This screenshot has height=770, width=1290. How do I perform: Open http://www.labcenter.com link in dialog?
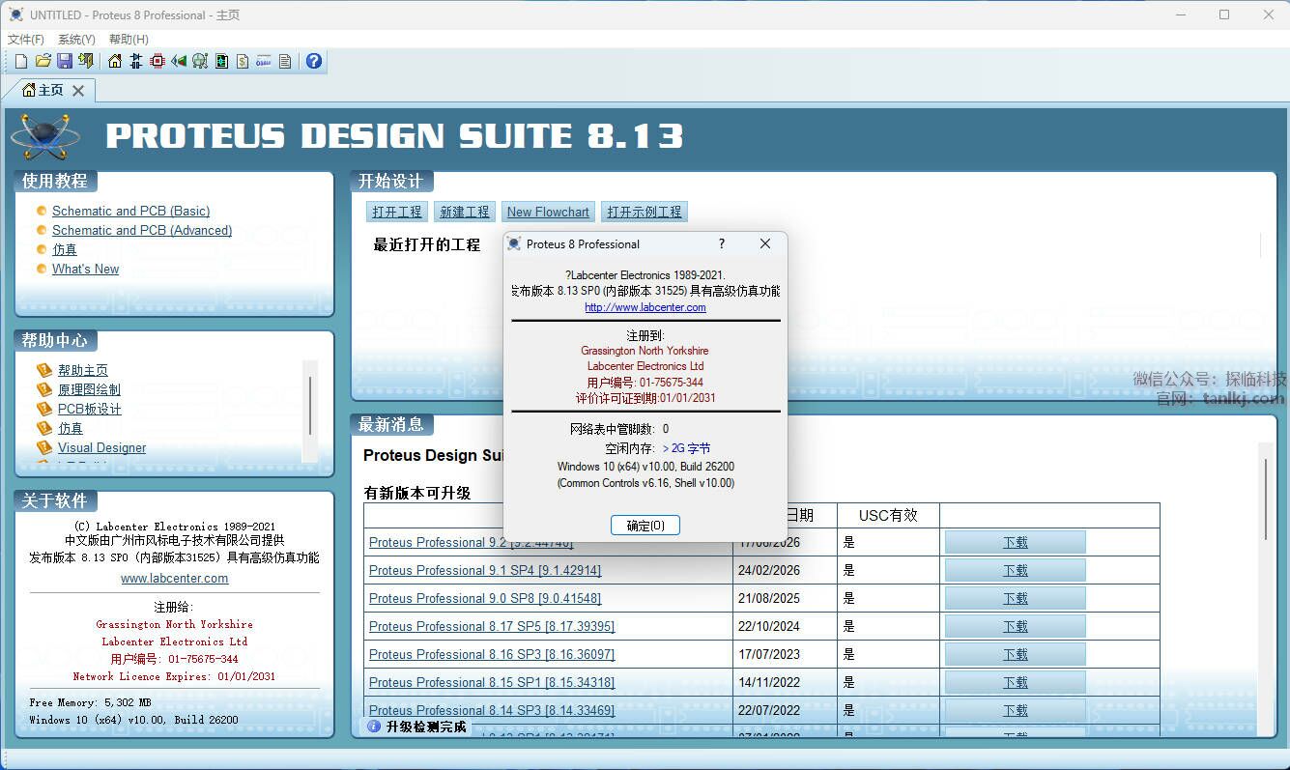645,307
